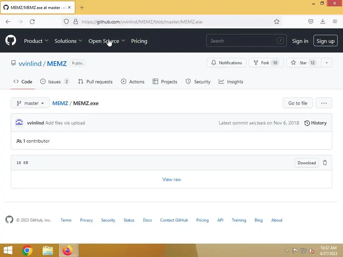Open Pocket save icon in toolbar

click(x=311, y=21)
